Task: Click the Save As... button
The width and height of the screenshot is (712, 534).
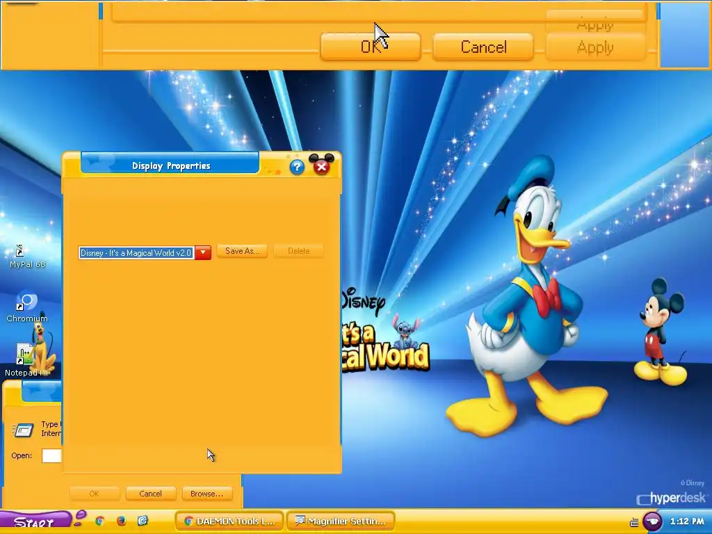Action: (242, 250)
